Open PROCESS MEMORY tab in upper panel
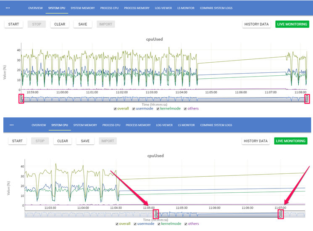Image resolution: width=313 pixels, height=231 pixels. point(137,8)
